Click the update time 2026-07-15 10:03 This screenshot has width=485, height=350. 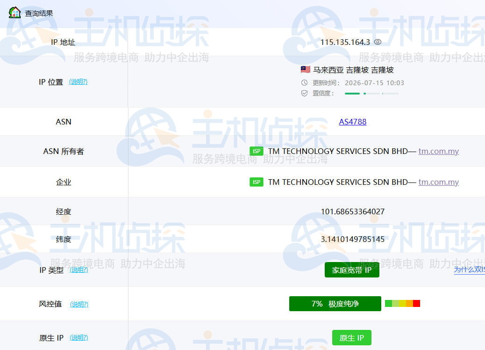[x=374, y=83]
